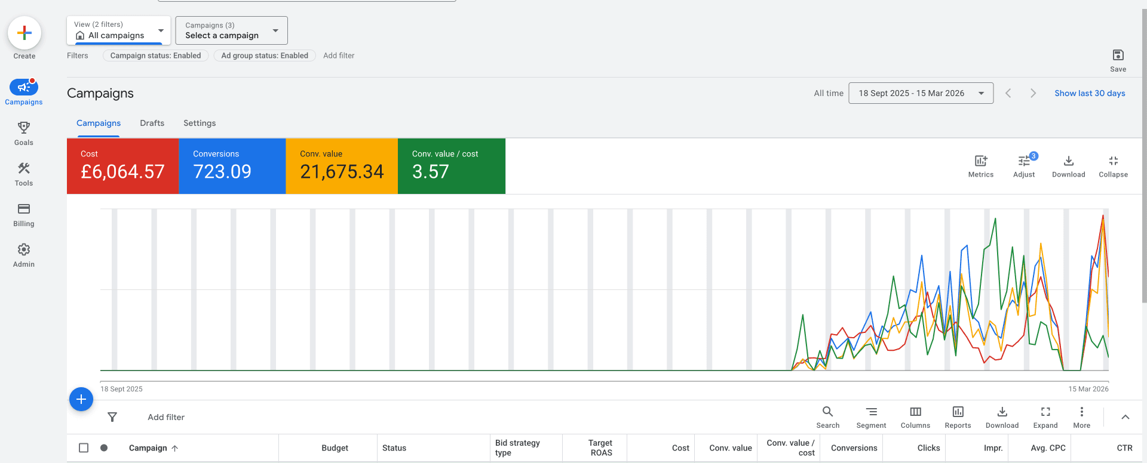Click the status dot column header
This screenshot has width=1147, height=463.
click(104, 447)
